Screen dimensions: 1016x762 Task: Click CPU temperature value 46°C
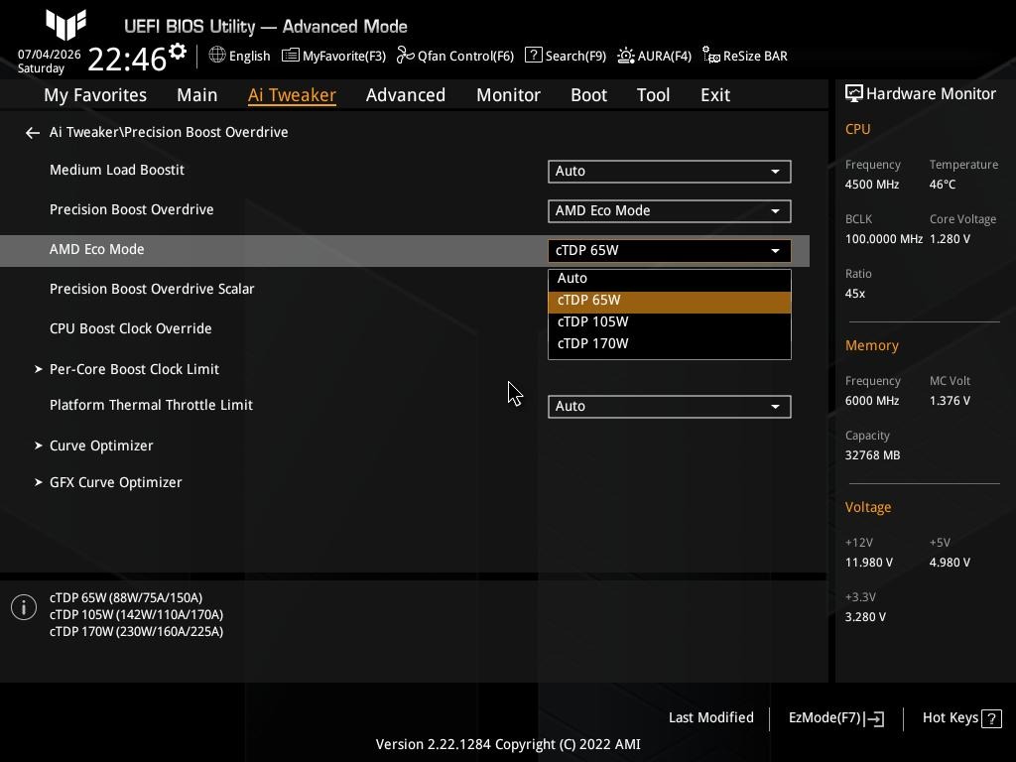pyautogui.click(x=943, y=185)
